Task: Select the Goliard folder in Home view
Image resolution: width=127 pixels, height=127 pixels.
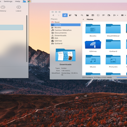Action: [x=113, y=44]
